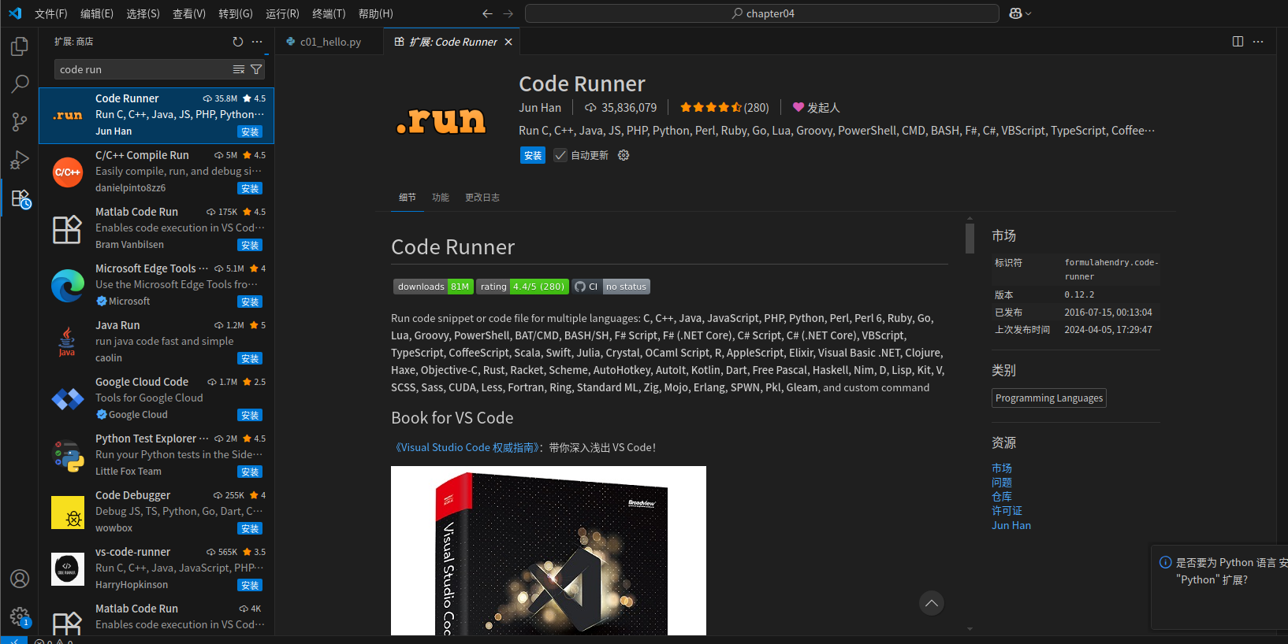Screen dimensions: 1288x644
Task: Install Code Runner from sidebar list
Action: [250, 131]
